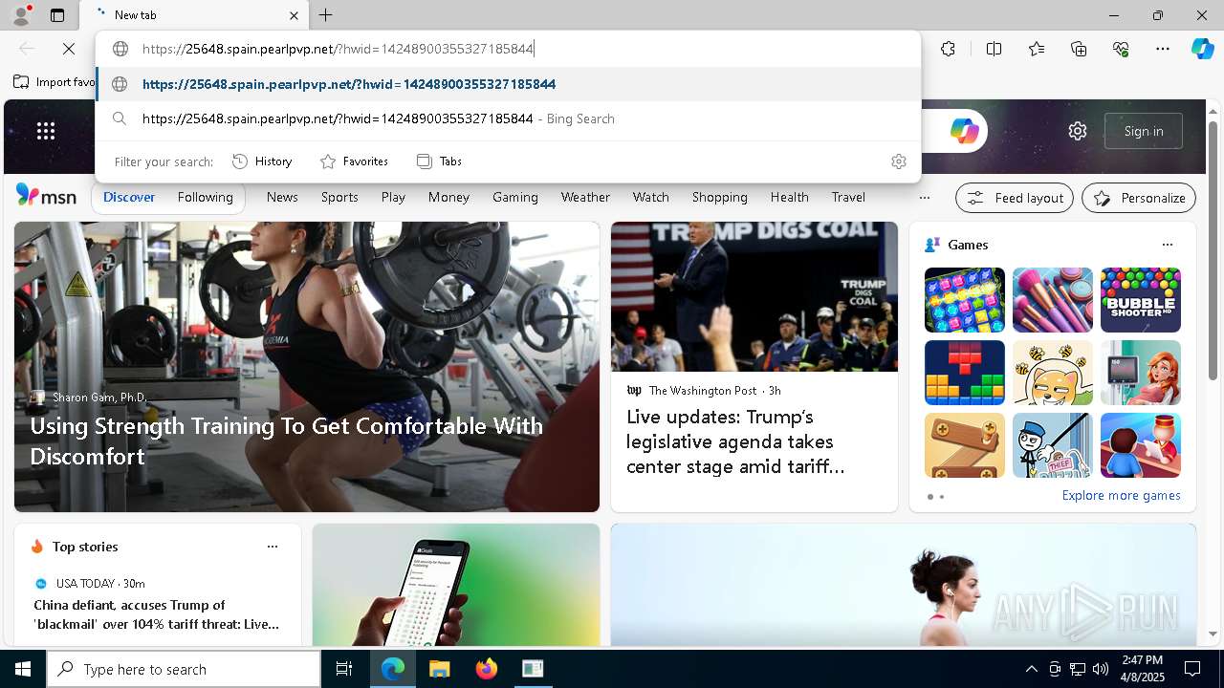Click the Sign in button
The image size is (1224, 688).
[x=1144, y=131]
